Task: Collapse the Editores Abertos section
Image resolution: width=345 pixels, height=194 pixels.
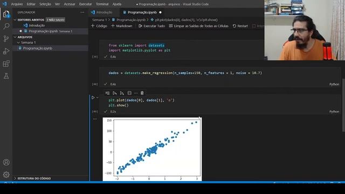Action: [15, 20]
